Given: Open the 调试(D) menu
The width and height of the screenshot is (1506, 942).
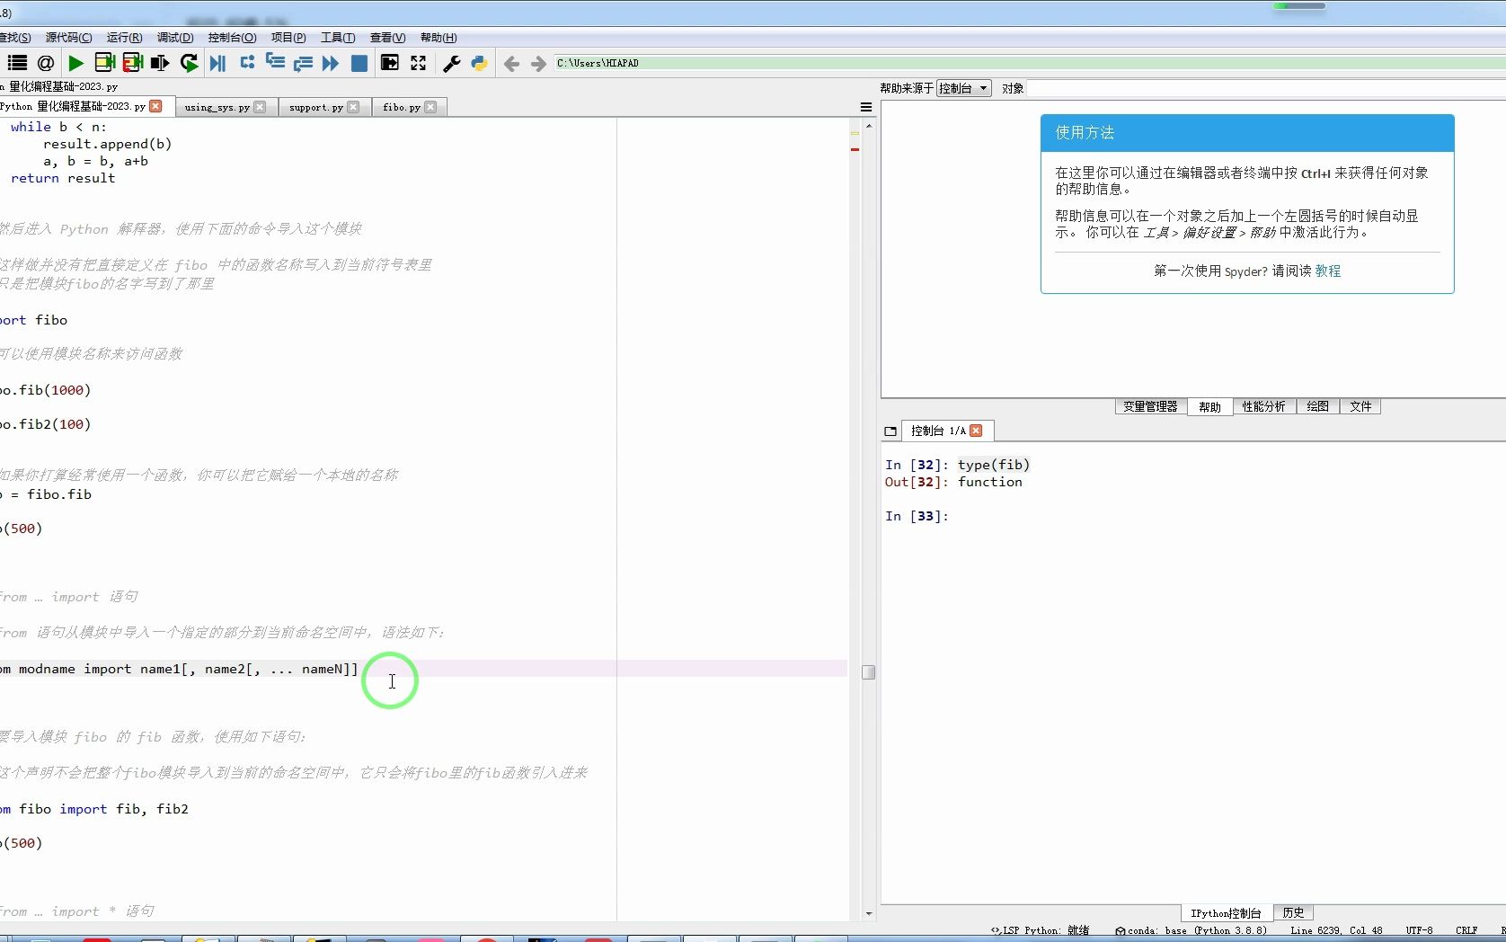Looking at the screenshot, I should pos(175,38).
